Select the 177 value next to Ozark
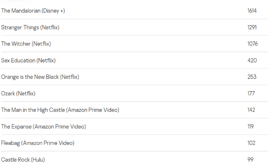The width and height of the screenshot is (268, 167). 251,93
